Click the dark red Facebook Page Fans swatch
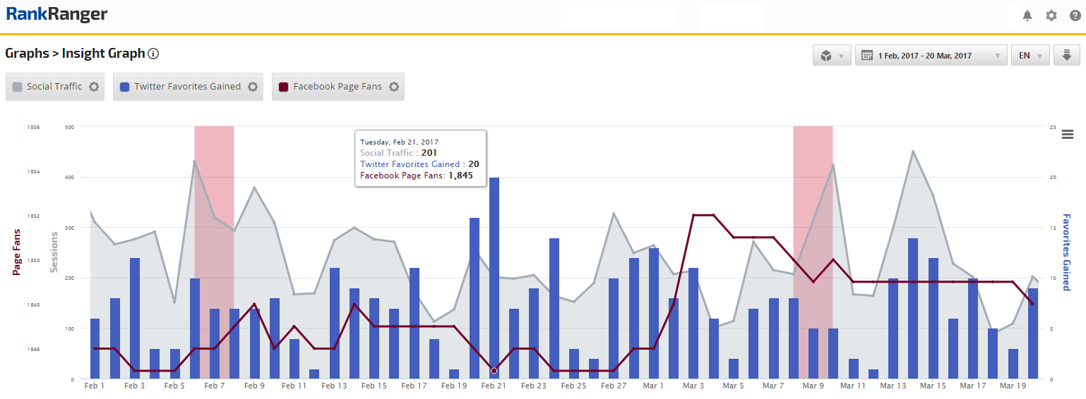1086x399 pixels. (283, 87)
